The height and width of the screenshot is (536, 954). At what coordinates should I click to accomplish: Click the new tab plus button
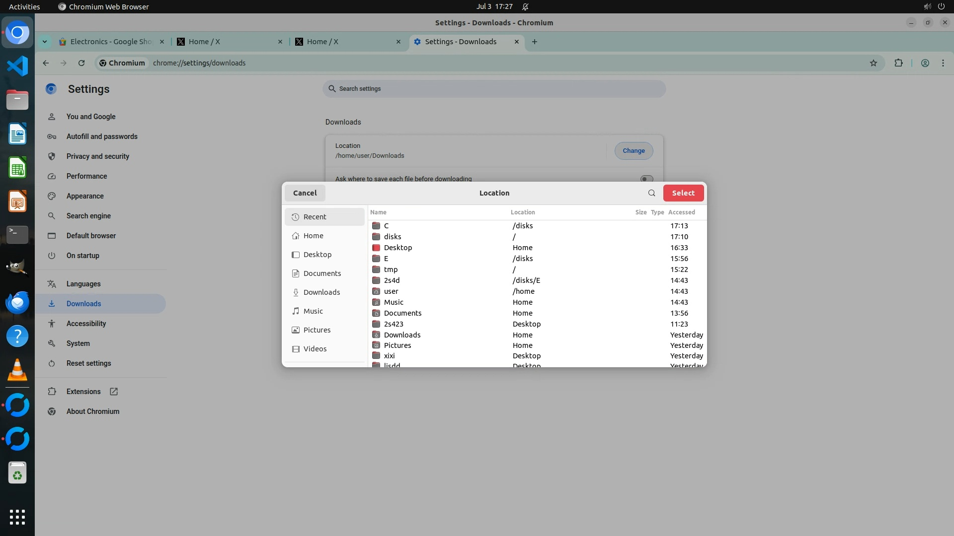click(x=535, y=42)
